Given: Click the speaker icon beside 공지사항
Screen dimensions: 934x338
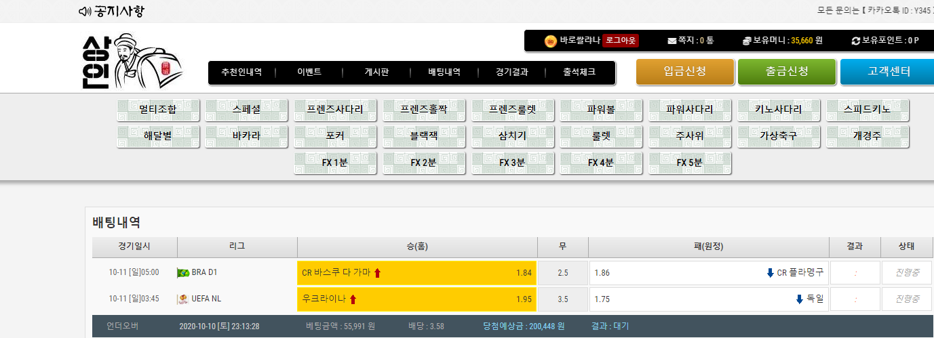Looking at the screenshot, I should [84, 12].
